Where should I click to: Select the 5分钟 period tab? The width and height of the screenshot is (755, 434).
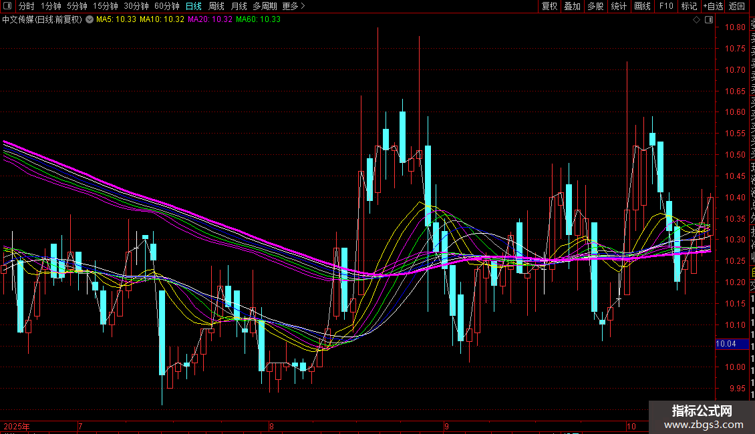click(x=77, y=7)
